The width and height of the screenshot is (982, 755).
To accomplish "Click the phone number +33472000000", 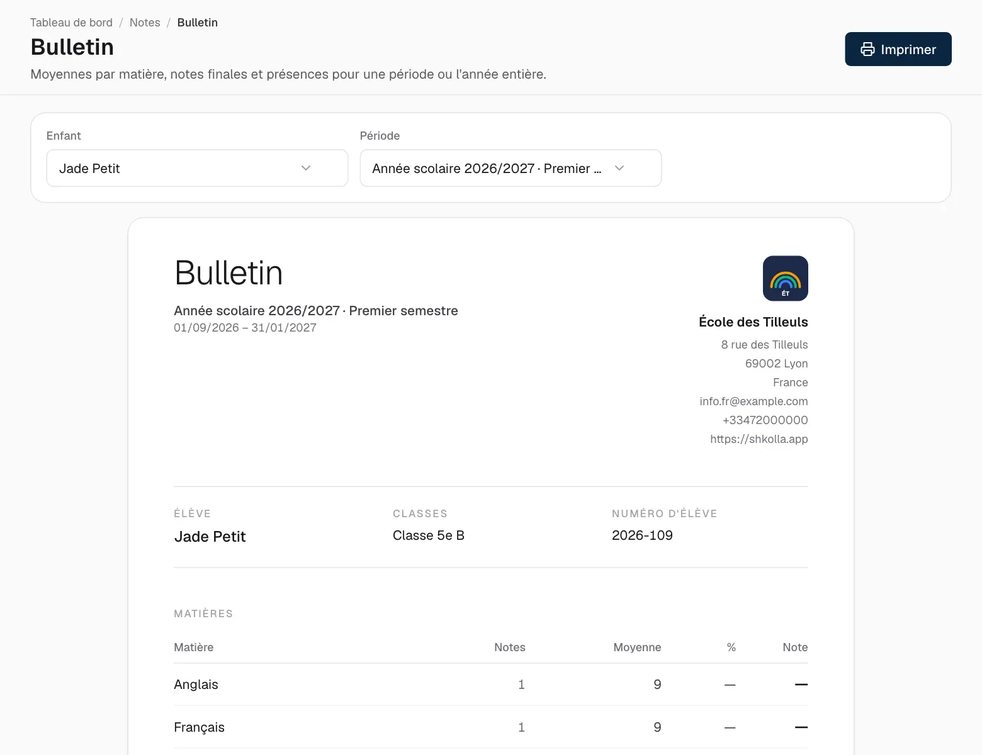I will click(765, 420).
